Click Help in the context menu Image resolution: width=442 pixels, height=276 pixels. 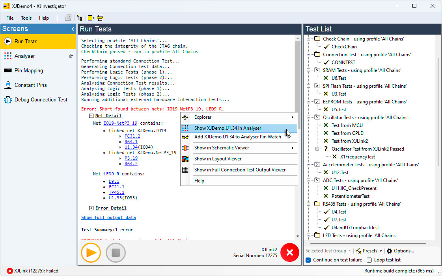click(x=239, y=181)
